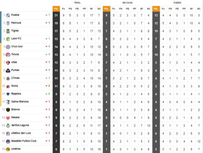Viewport: 203px width, 153px height.
Task: Click the Cruz Azul team logo
Action: coord(8,46)
